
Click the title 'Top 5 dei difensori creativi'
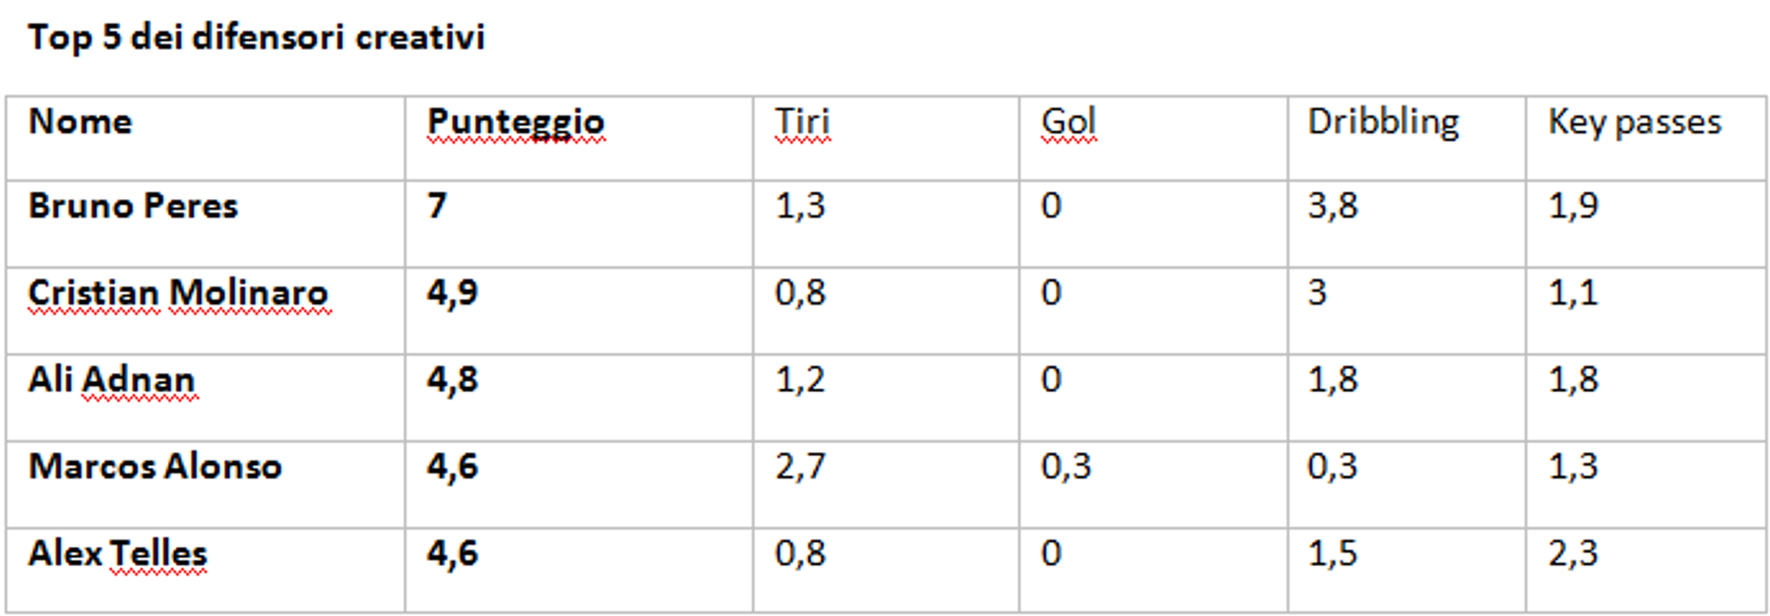click(256, 37)
